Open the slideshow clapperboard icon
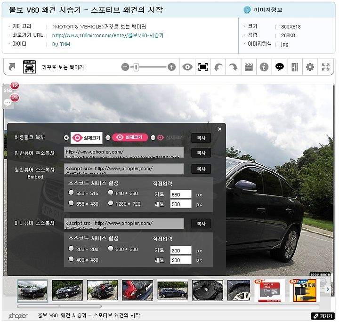 [249, 67]
